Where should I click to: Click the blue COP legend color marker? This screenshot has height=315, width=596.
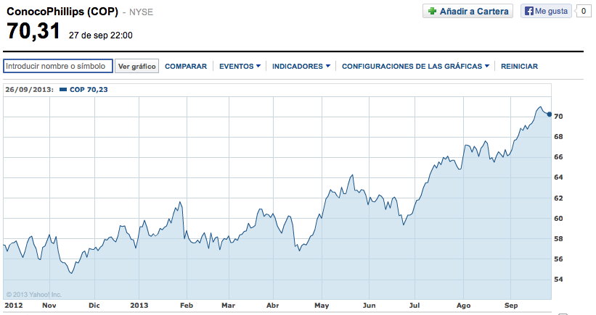tap(63, 90)
